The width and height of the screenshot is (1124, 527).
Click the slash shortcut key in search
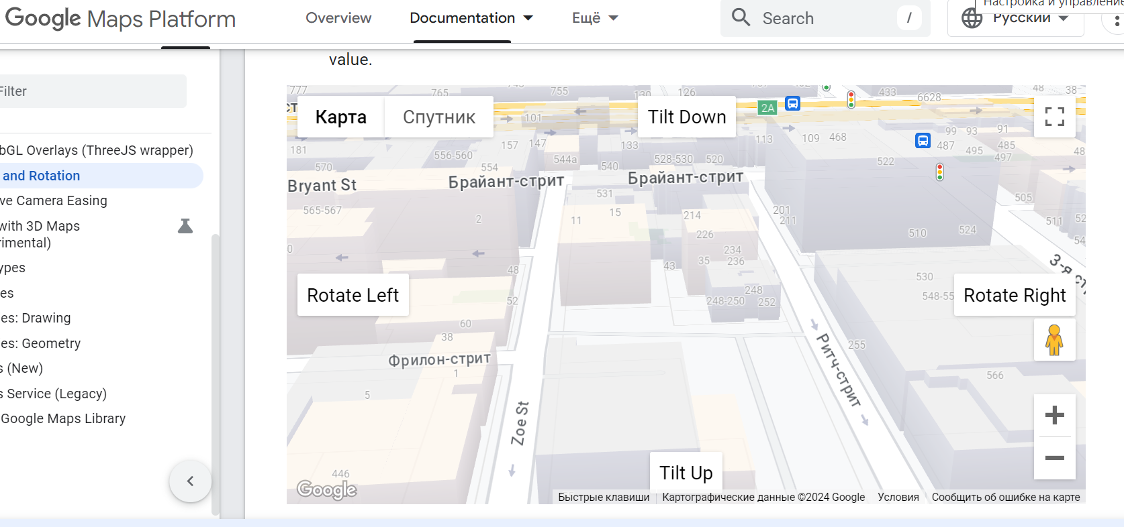(x=909, y=18)
